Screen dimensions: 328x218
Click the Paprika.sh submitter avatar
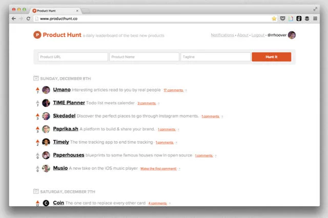coord(46,129)
